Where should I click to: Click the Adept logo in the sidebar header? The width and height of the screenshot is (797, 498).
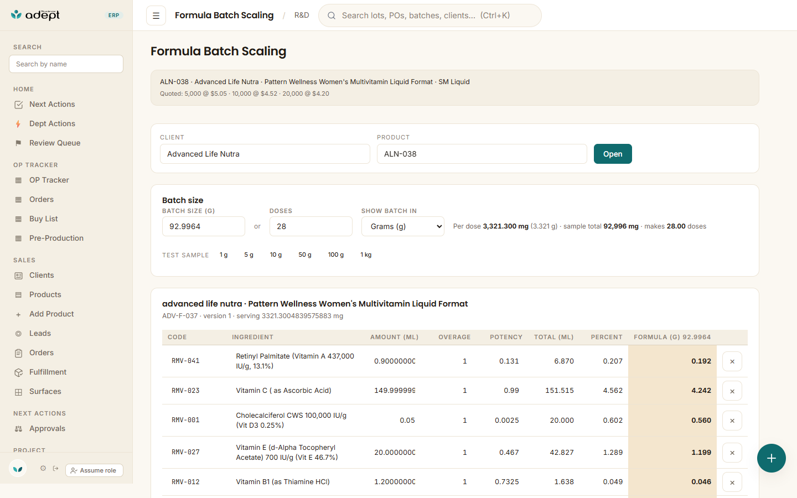tap(35, 15)
